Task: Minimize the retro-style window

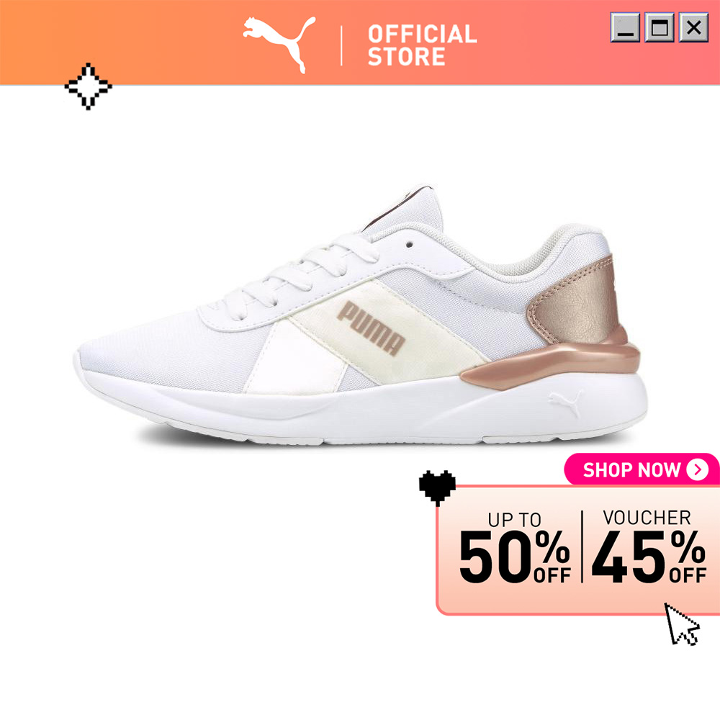Action: (625, 27)
